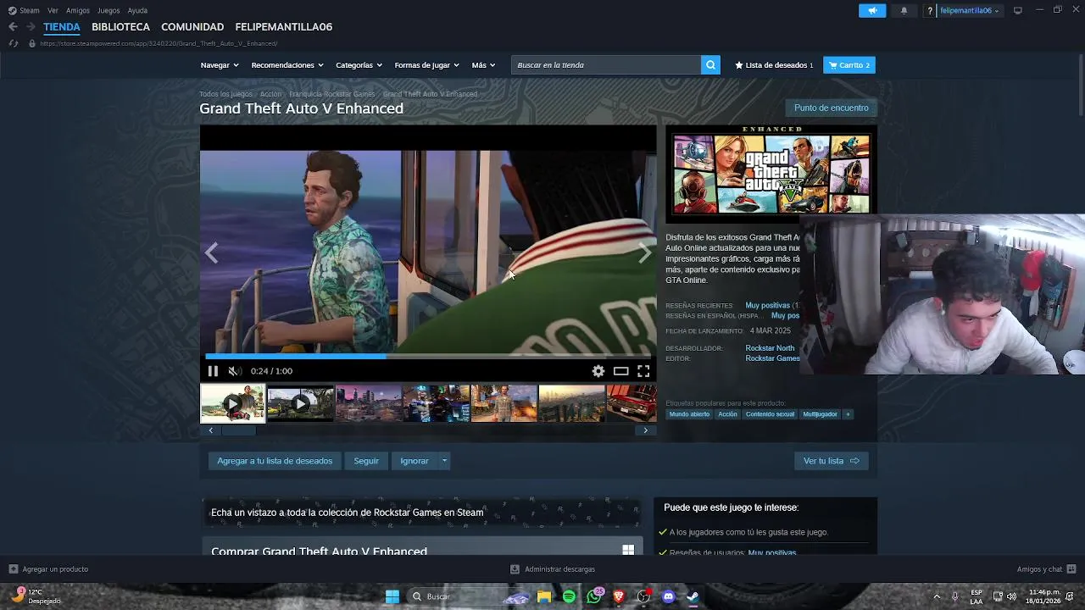
Task: Reload the store page
Action: click(x=13, y=43)
